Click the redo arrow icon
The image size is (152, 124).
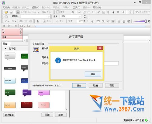13,21
